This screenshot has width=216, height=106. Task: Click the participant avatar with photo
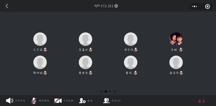[176, 39]
